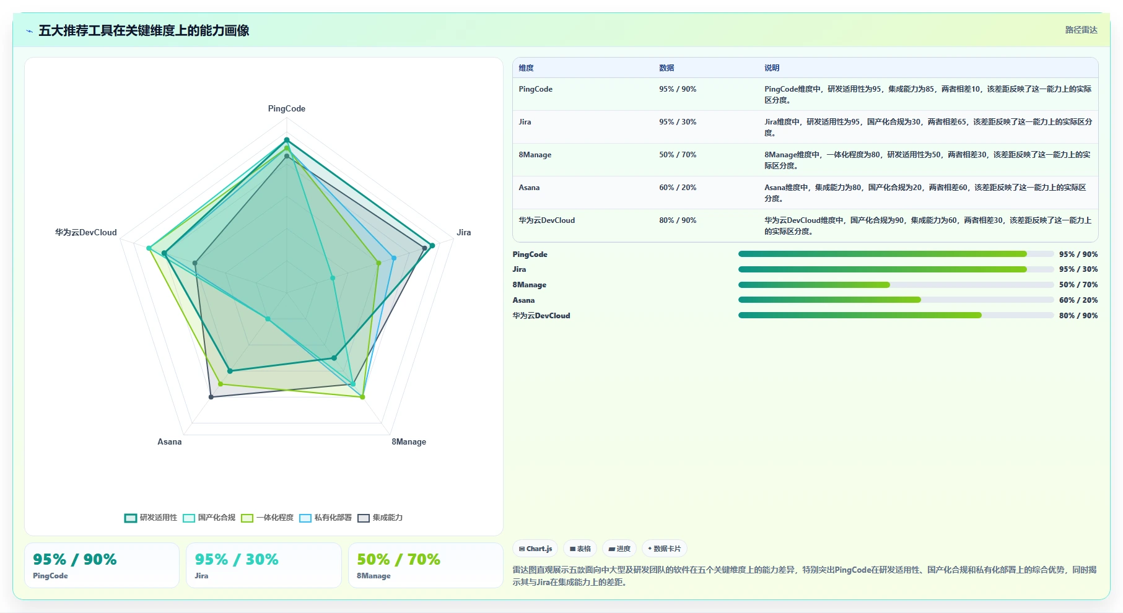Screen dimensions: 1123x613
Task: Toggle the 私有化部署 legend item
Action: click(325, 518)
